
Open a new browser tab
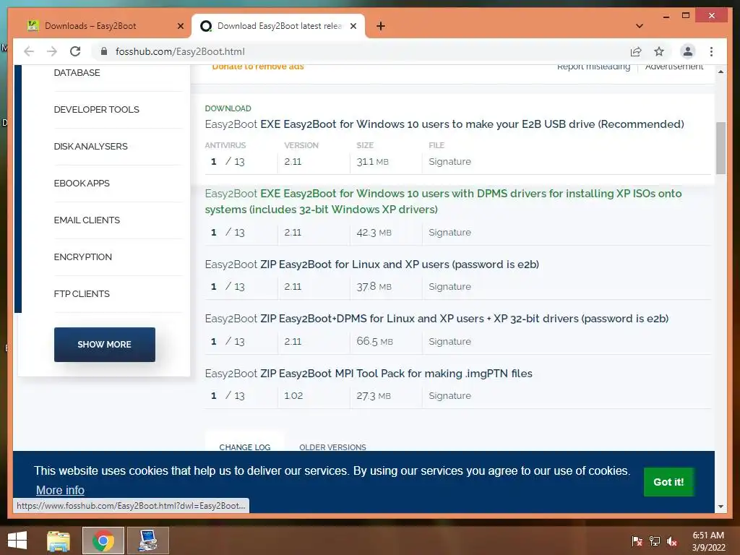click(x=381, y=26)
